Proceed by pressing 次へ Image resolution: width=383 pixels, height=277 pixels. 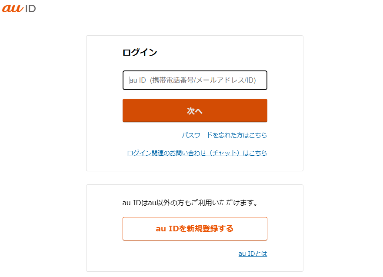point(195,110)
